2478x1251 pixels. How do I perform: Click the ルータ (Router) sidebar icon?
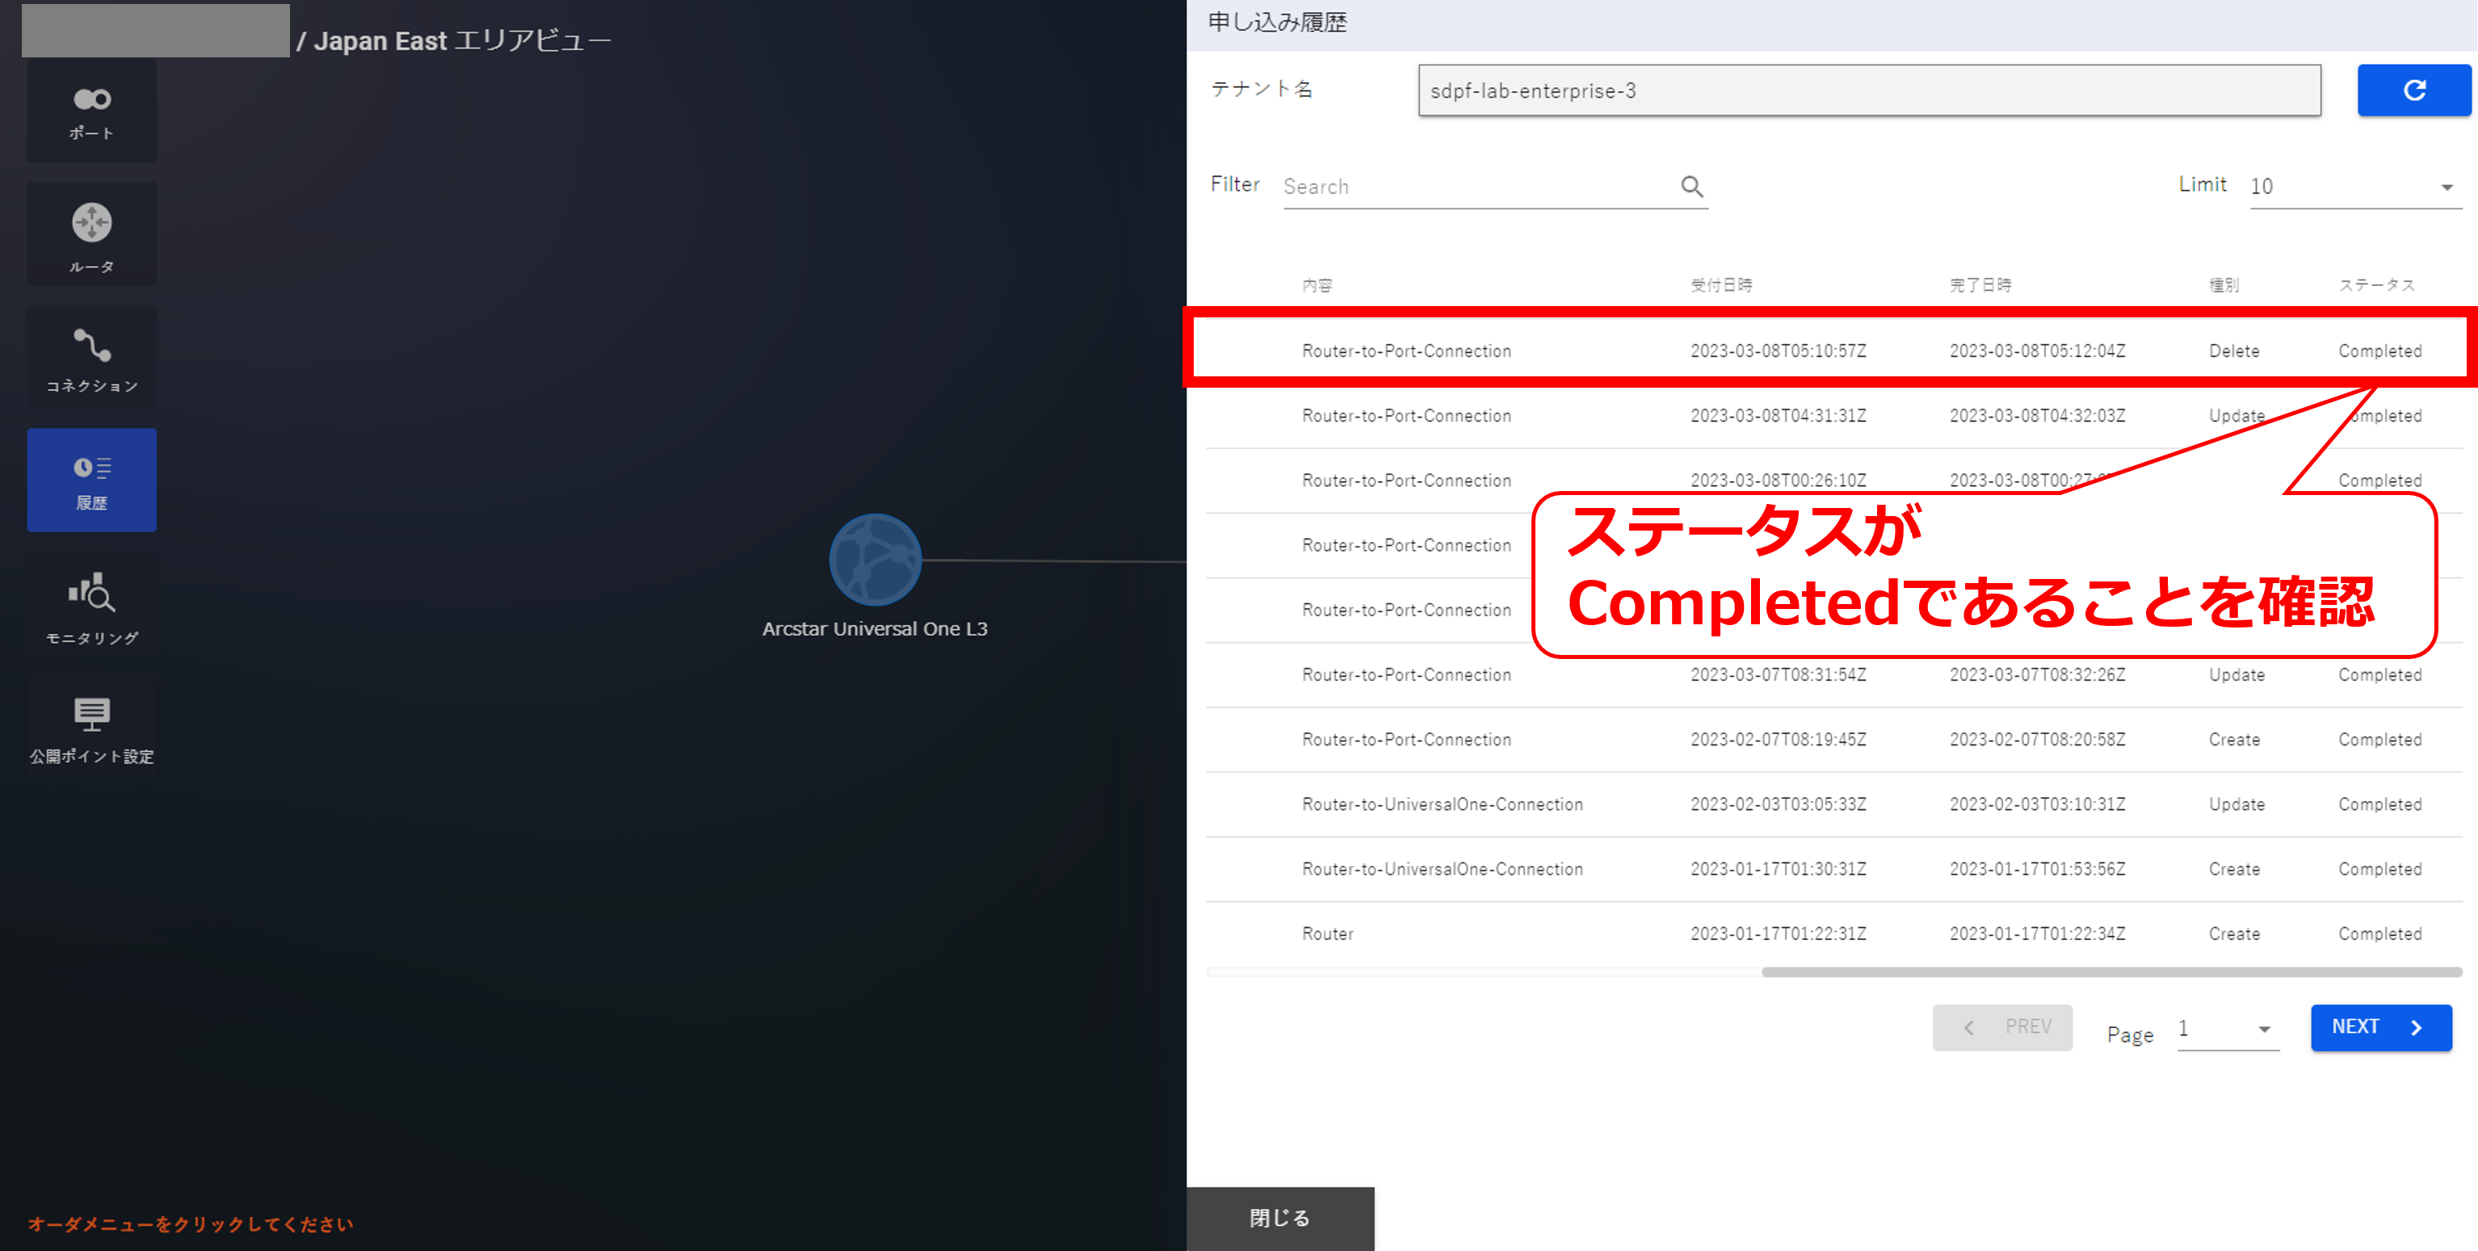[91, 235]
